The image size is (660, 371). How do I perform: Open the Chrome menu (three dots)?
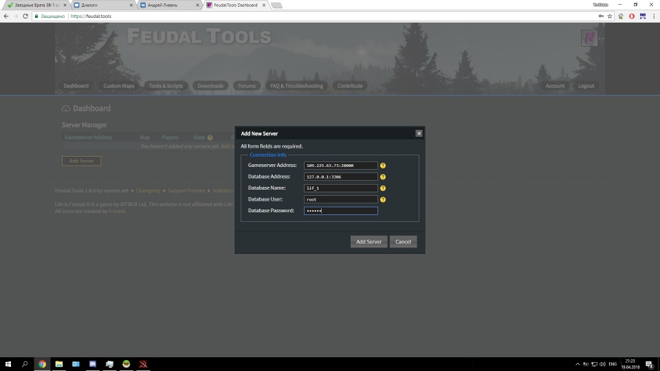click(654, 16)
